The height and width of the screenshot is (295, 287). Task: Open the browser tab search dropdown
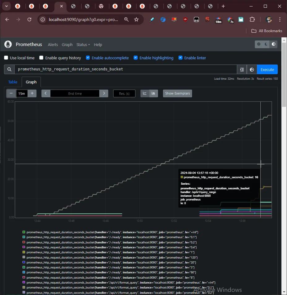point(6,6)
